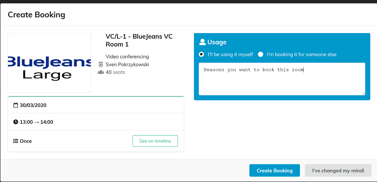Confirm with the Create Booking button

(x=275, y=171)
